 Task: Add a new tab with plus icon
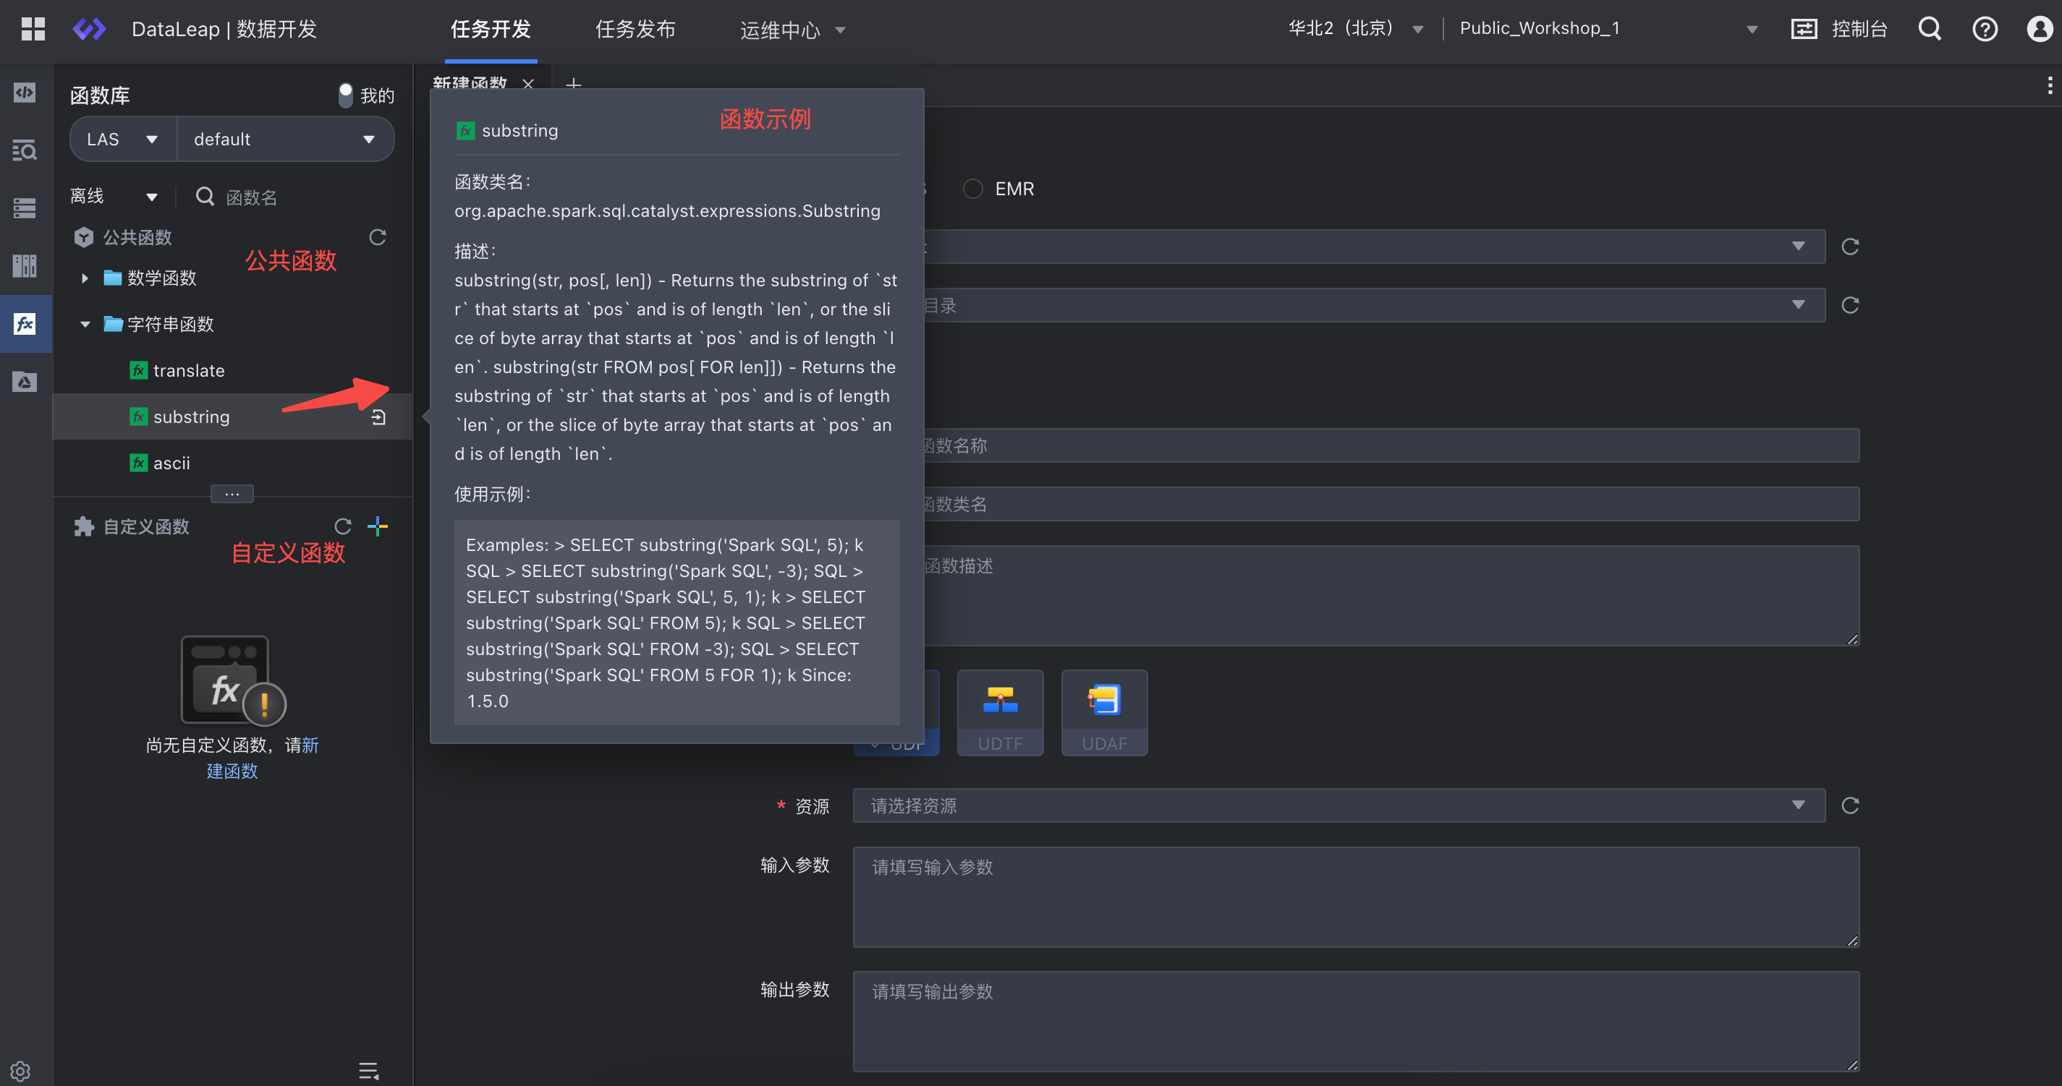point(573,84)
